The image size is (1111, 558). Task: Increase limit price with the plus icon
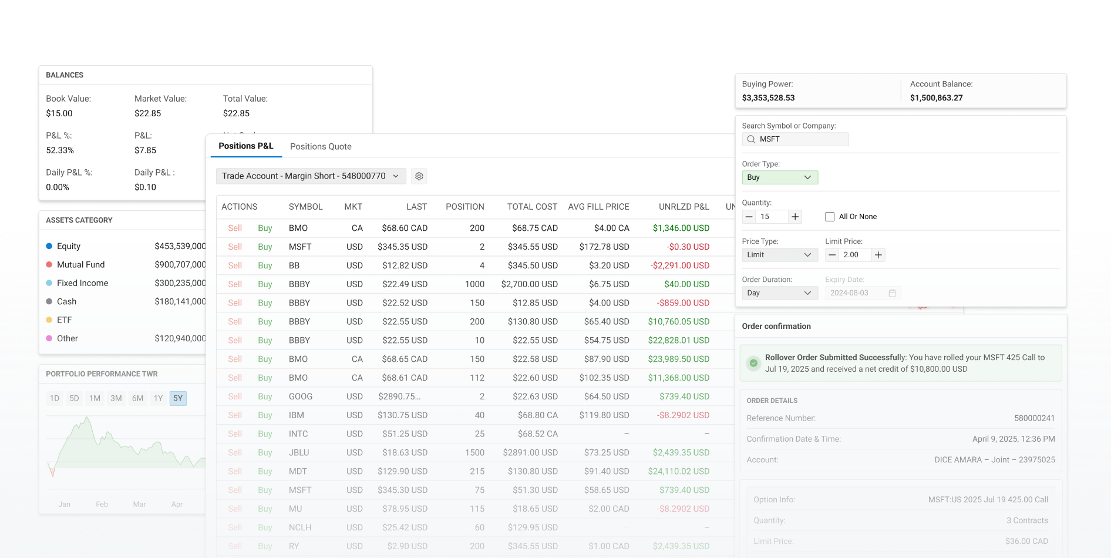click(878, 255)
